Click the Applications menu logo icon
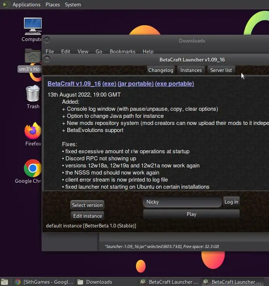 [x=6, y=4]
